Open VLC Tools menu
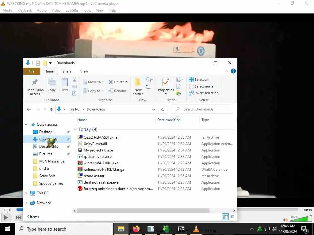The height and width of the screenshot is (235, 314). point(87,10)
